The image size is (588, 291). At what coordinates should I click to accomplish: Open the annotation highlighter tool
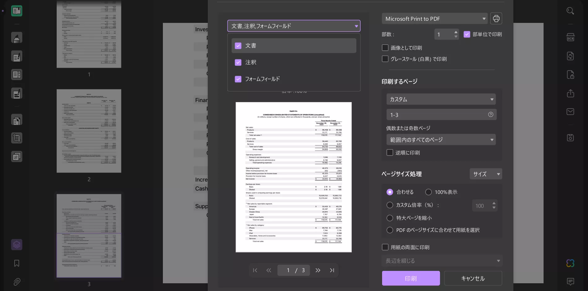pos(17,37)
